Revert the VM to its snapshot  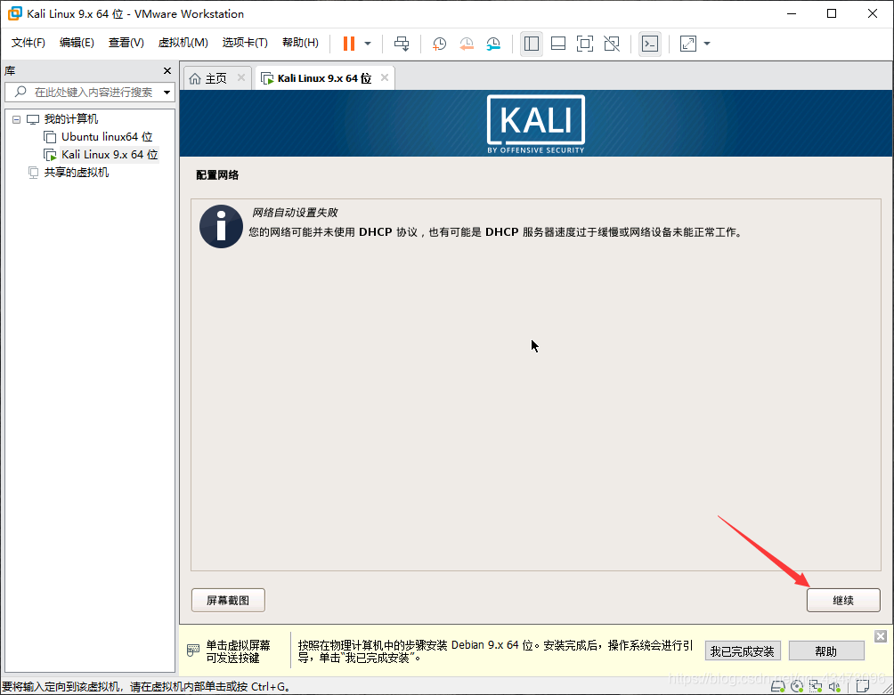coord(467,43)
